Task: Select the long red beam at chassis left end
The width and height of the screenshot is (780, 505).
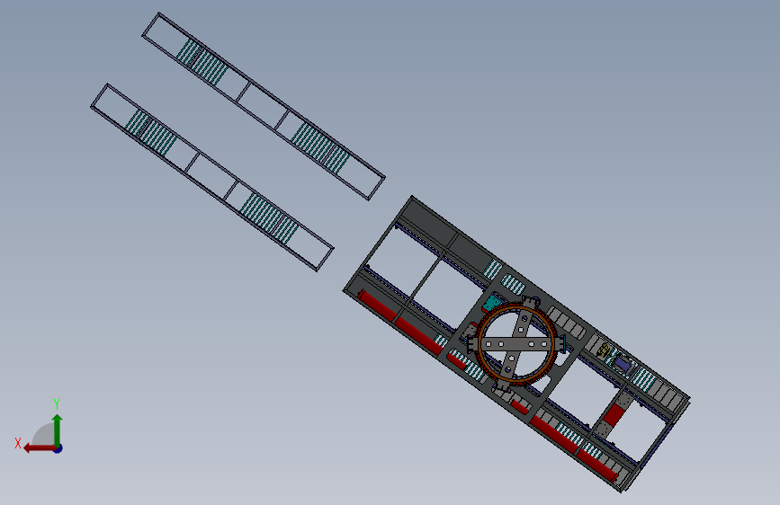Action: coord(399,322)
